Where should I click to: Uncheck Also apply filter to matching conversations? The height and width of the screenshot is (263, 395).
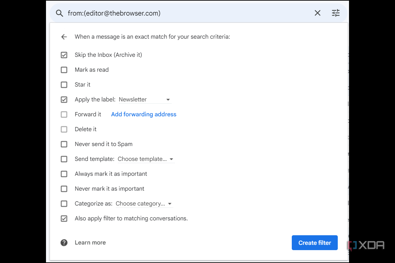pos(64,218)
